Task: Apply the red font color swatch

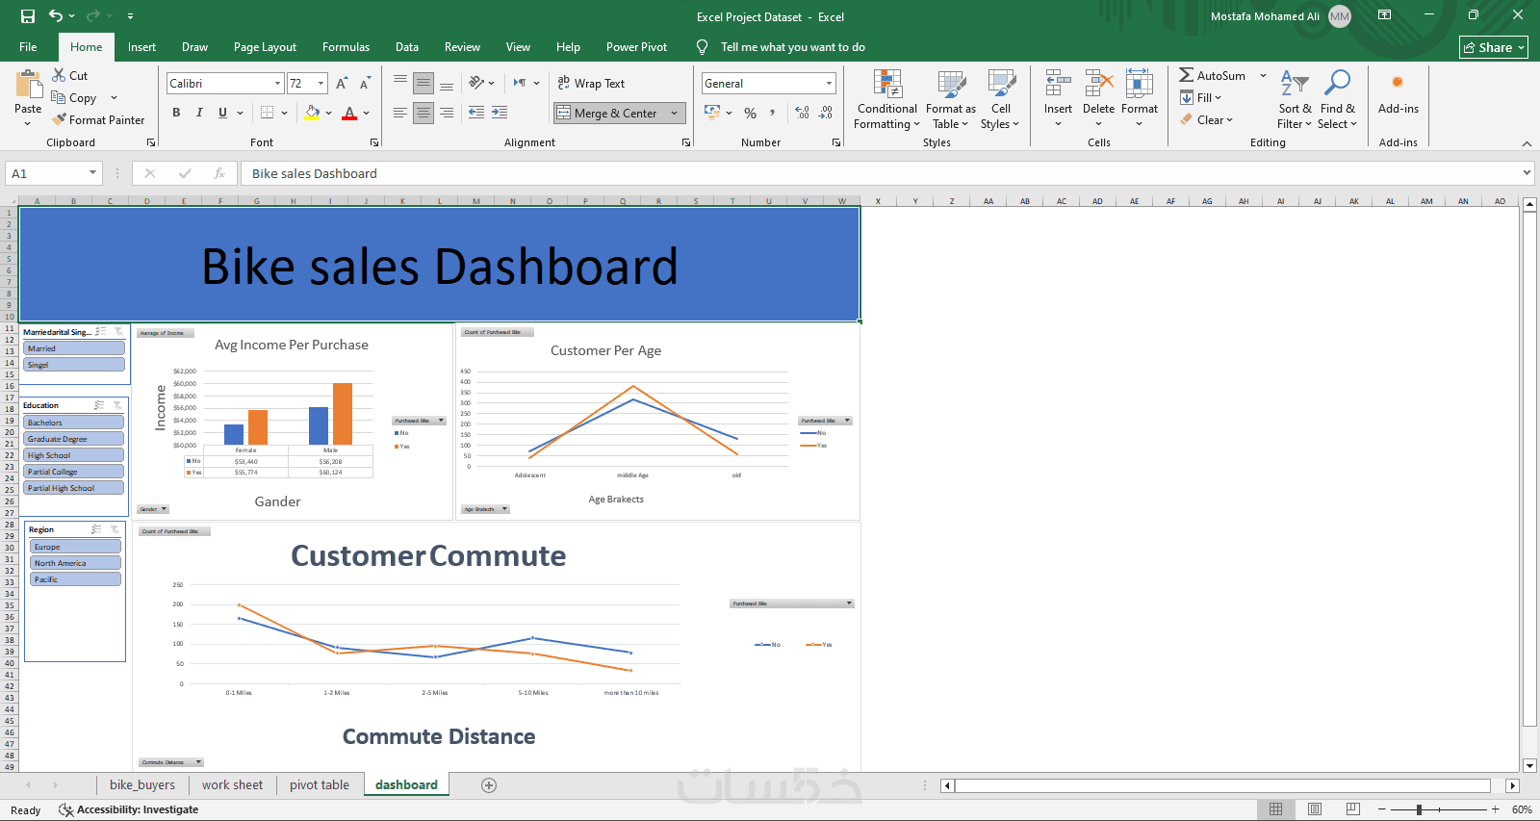Action: 349,113
